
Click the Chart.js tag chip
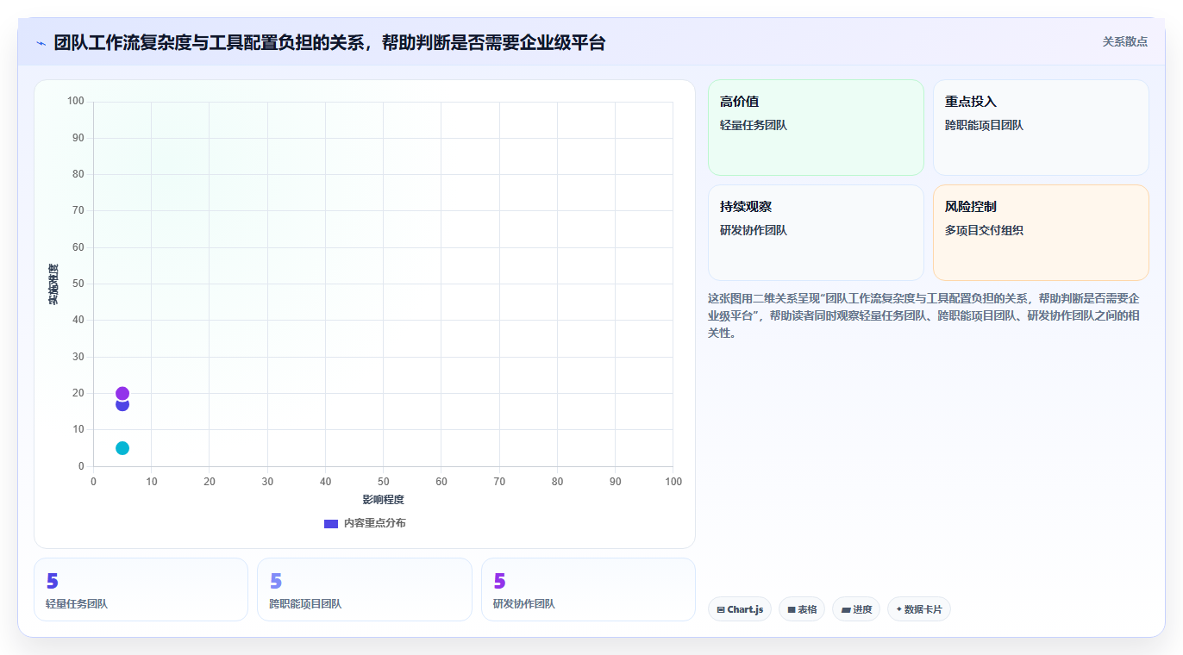[740, 609]
